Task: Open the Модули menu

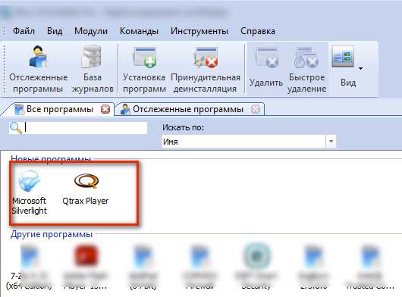Action: (x=91, y=31)
